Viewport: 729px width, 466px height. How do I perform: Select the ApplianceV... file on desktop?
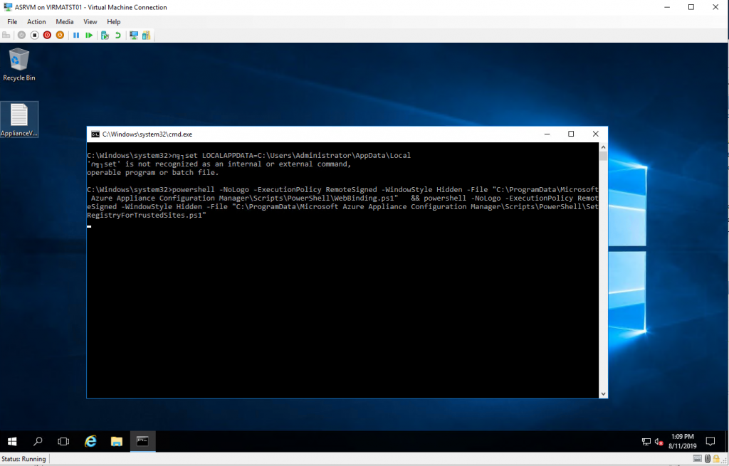click(x=19, y=120)
